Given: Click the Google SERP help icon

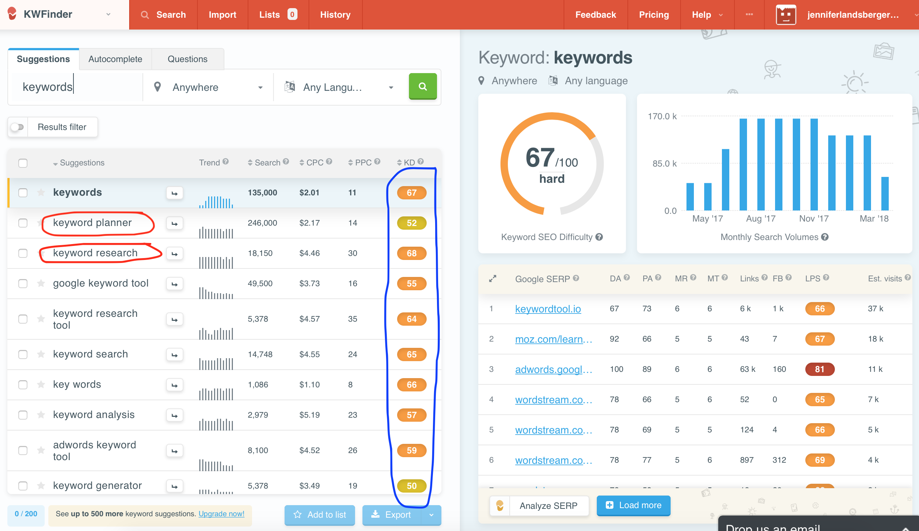Looking at the screenshot, I should [576, 278].
